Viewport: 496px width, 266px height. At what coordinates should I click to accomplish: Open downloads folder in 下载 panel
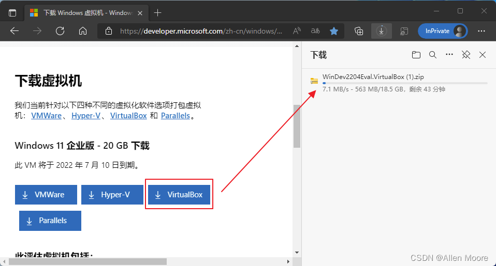416,55
